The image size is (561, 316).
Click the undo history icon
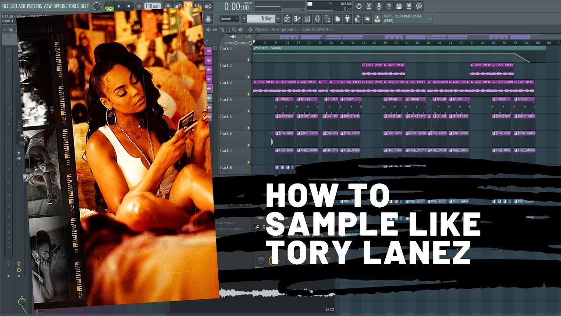pyautogui.click(x=359, y=6)
